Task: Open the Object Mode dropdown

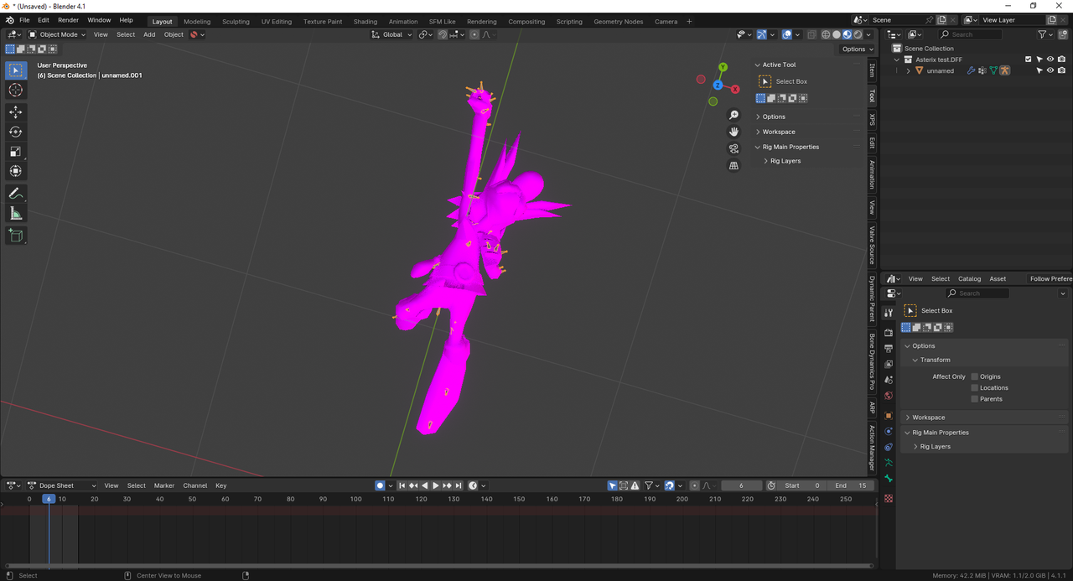Action: (57, 34)
